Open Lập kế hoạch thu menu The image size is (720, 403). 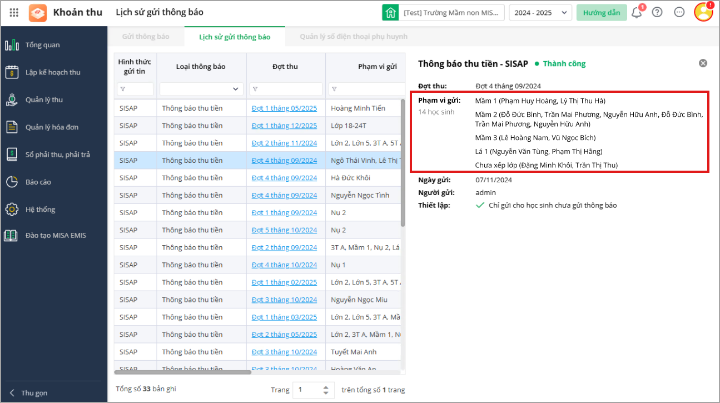(x=54, y=72)
